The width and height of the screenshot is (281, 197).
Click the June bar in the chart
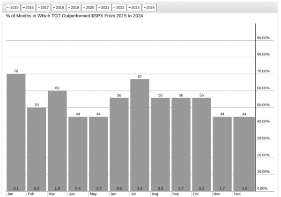(119, 144)
